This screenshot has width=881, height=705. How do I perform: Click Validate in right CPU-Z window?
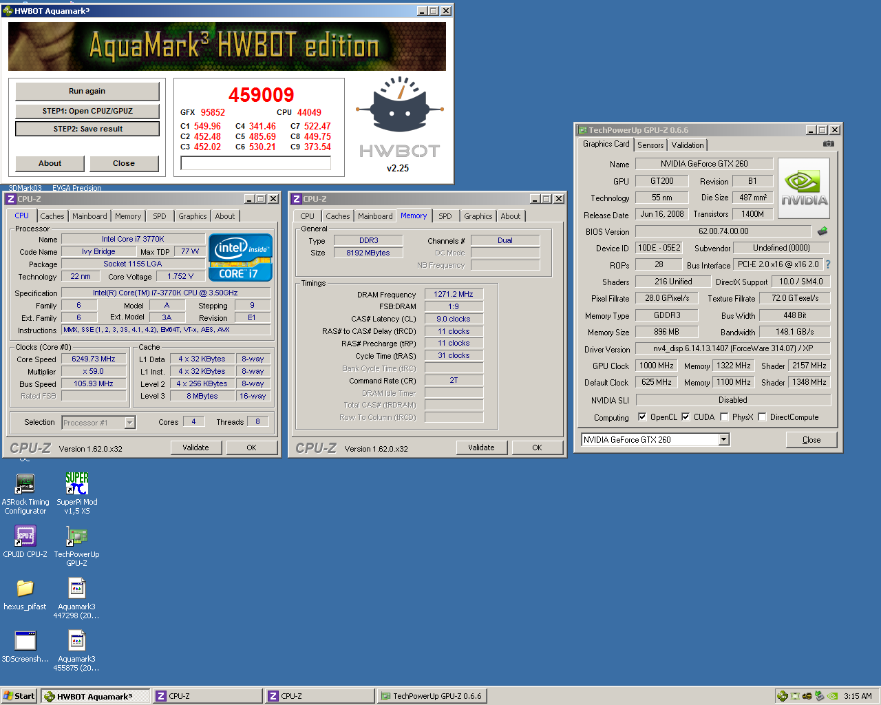point(481,448)
